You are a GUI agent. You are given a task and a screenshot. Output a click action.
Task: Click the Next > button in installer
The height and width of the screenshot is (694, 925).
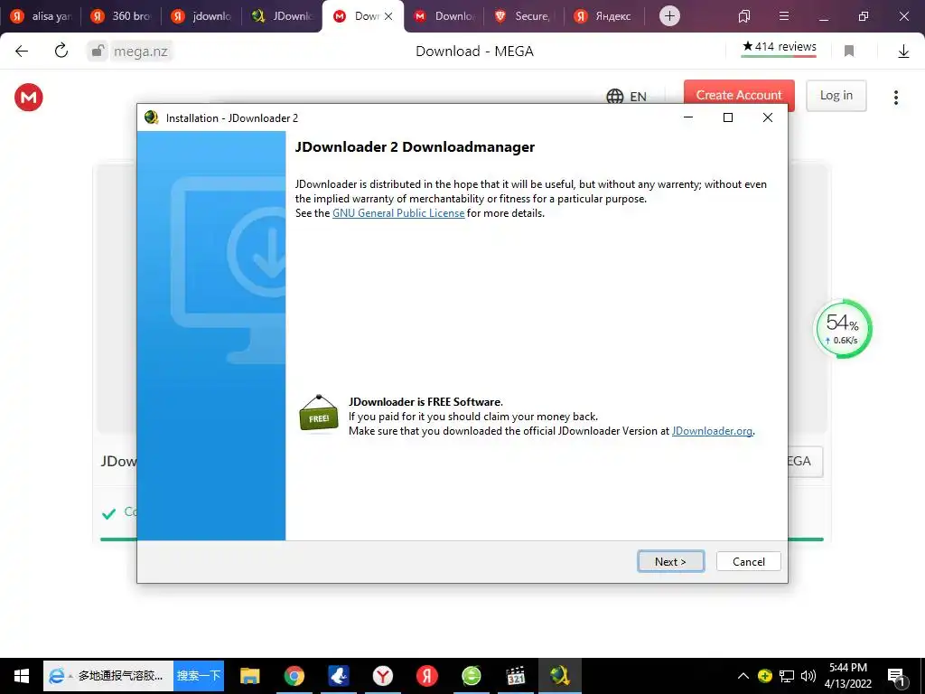pyautogui.click(x=671, y=561)
